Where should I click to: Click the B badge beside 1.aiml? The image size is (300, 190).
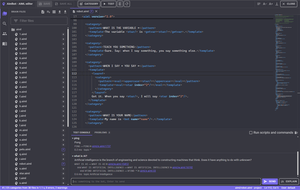point(63,34)
